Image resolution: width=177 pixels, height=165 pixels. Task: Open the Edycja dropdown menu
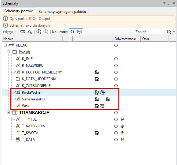[x=10, y=32]
